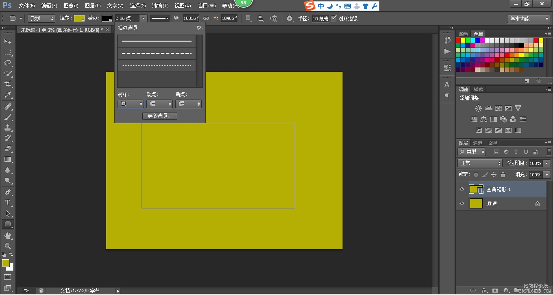Select the Dodge tool
This screenshot has height=295, width=553.
[x=8, y=181]
